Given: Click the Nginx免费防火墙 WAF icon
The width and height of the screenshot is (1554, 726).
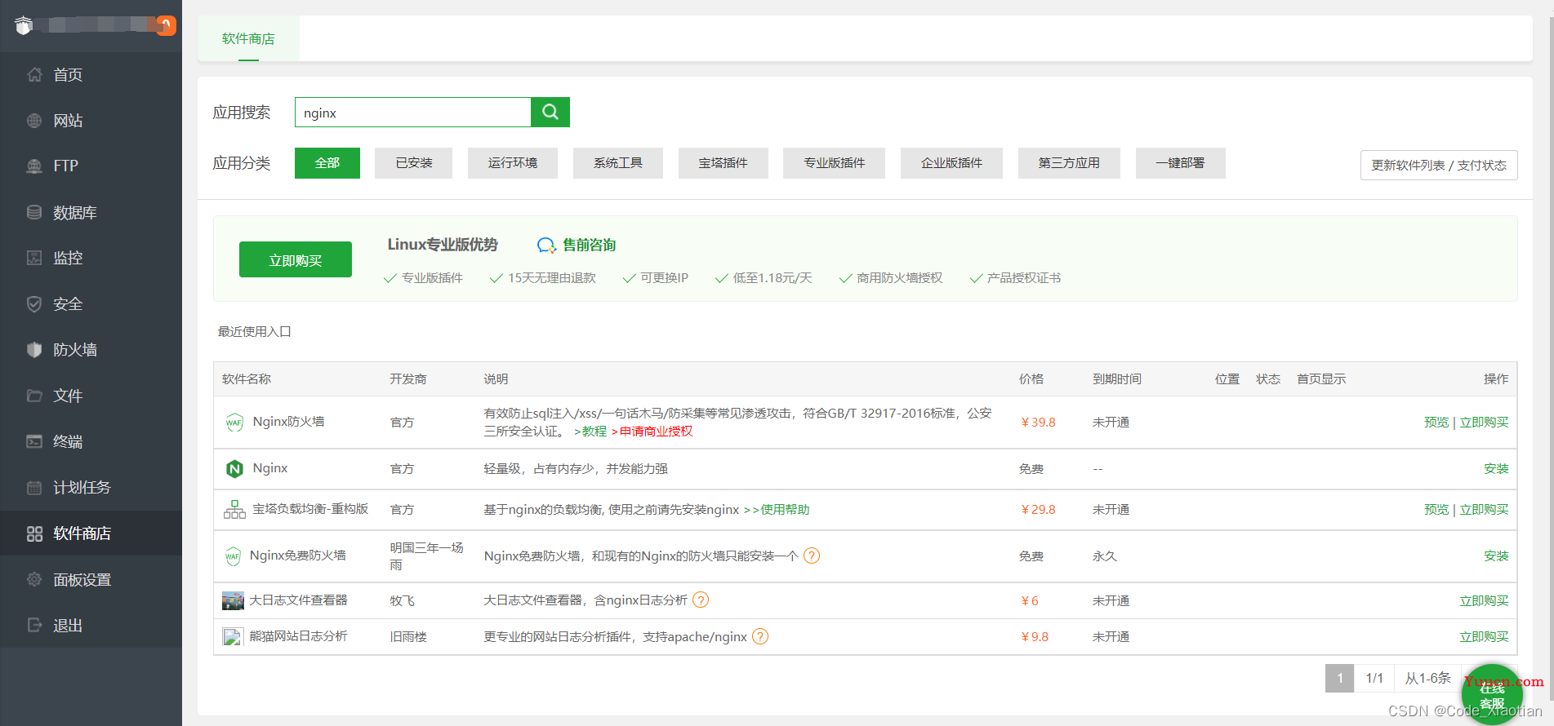Looking at the screenshot, I should pyautogui.click(x=233, y=556).
